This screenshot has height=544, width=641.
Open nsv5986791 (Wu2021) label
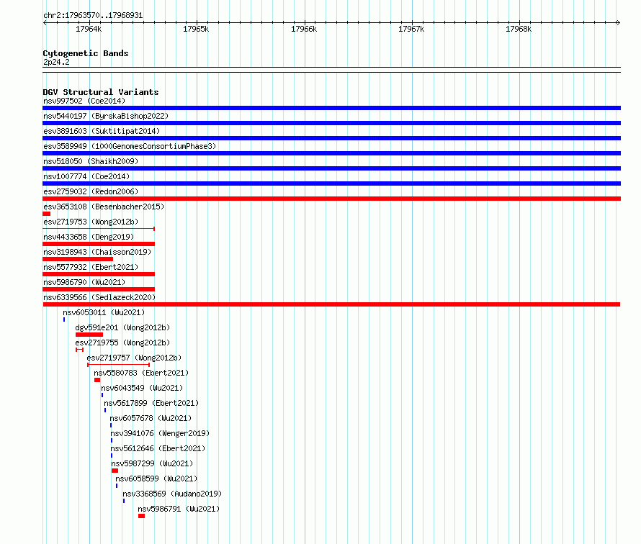click(x=179, y=509)
